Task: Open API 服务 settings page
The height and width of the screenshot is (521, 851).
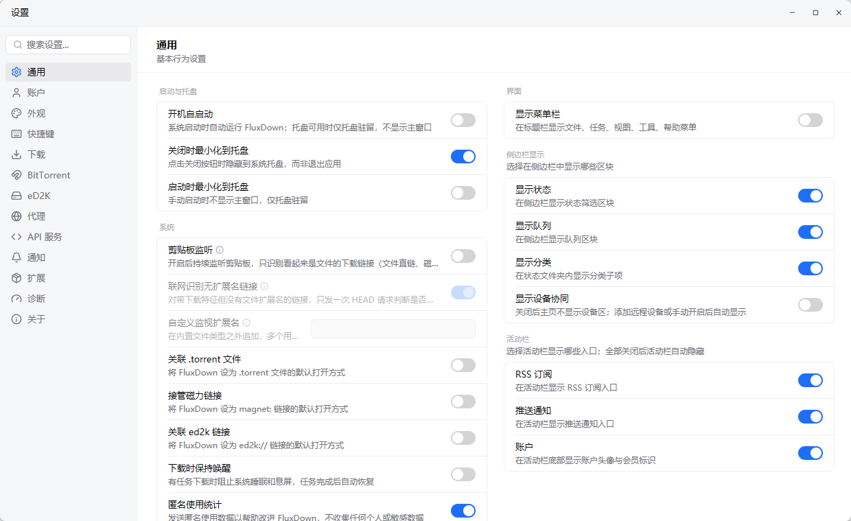Action: click(x=68, y=237)
